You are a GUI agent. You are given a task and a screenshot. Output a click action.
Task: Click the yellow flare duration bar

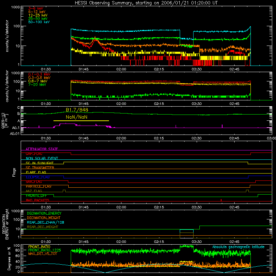click(81, 121)
